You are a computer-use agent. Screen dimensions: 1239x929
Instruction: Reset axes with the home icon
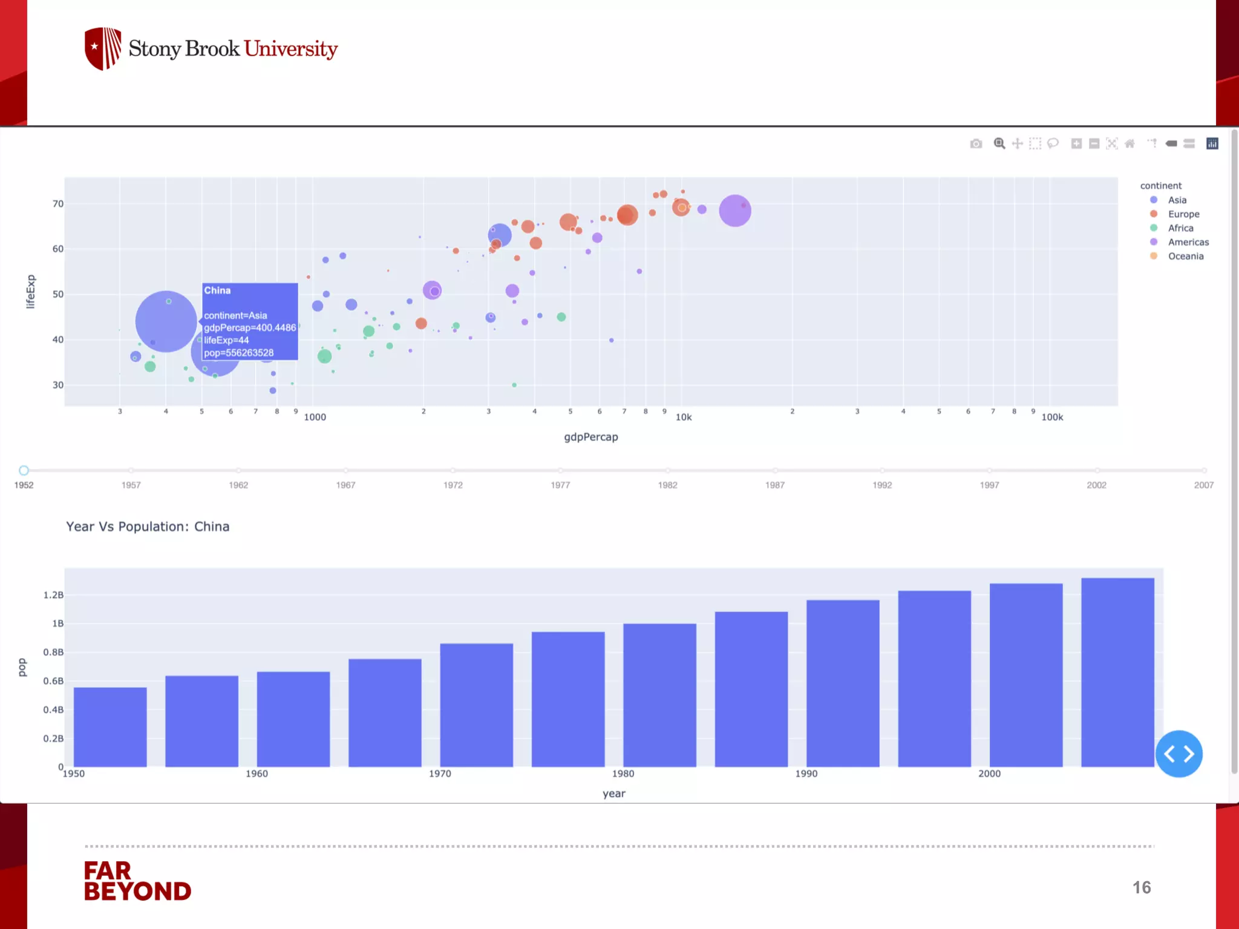(1129, 143)
